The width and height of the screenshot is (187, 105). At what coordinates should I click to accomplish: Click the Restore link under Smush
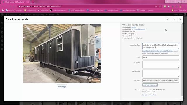(145, 95)
